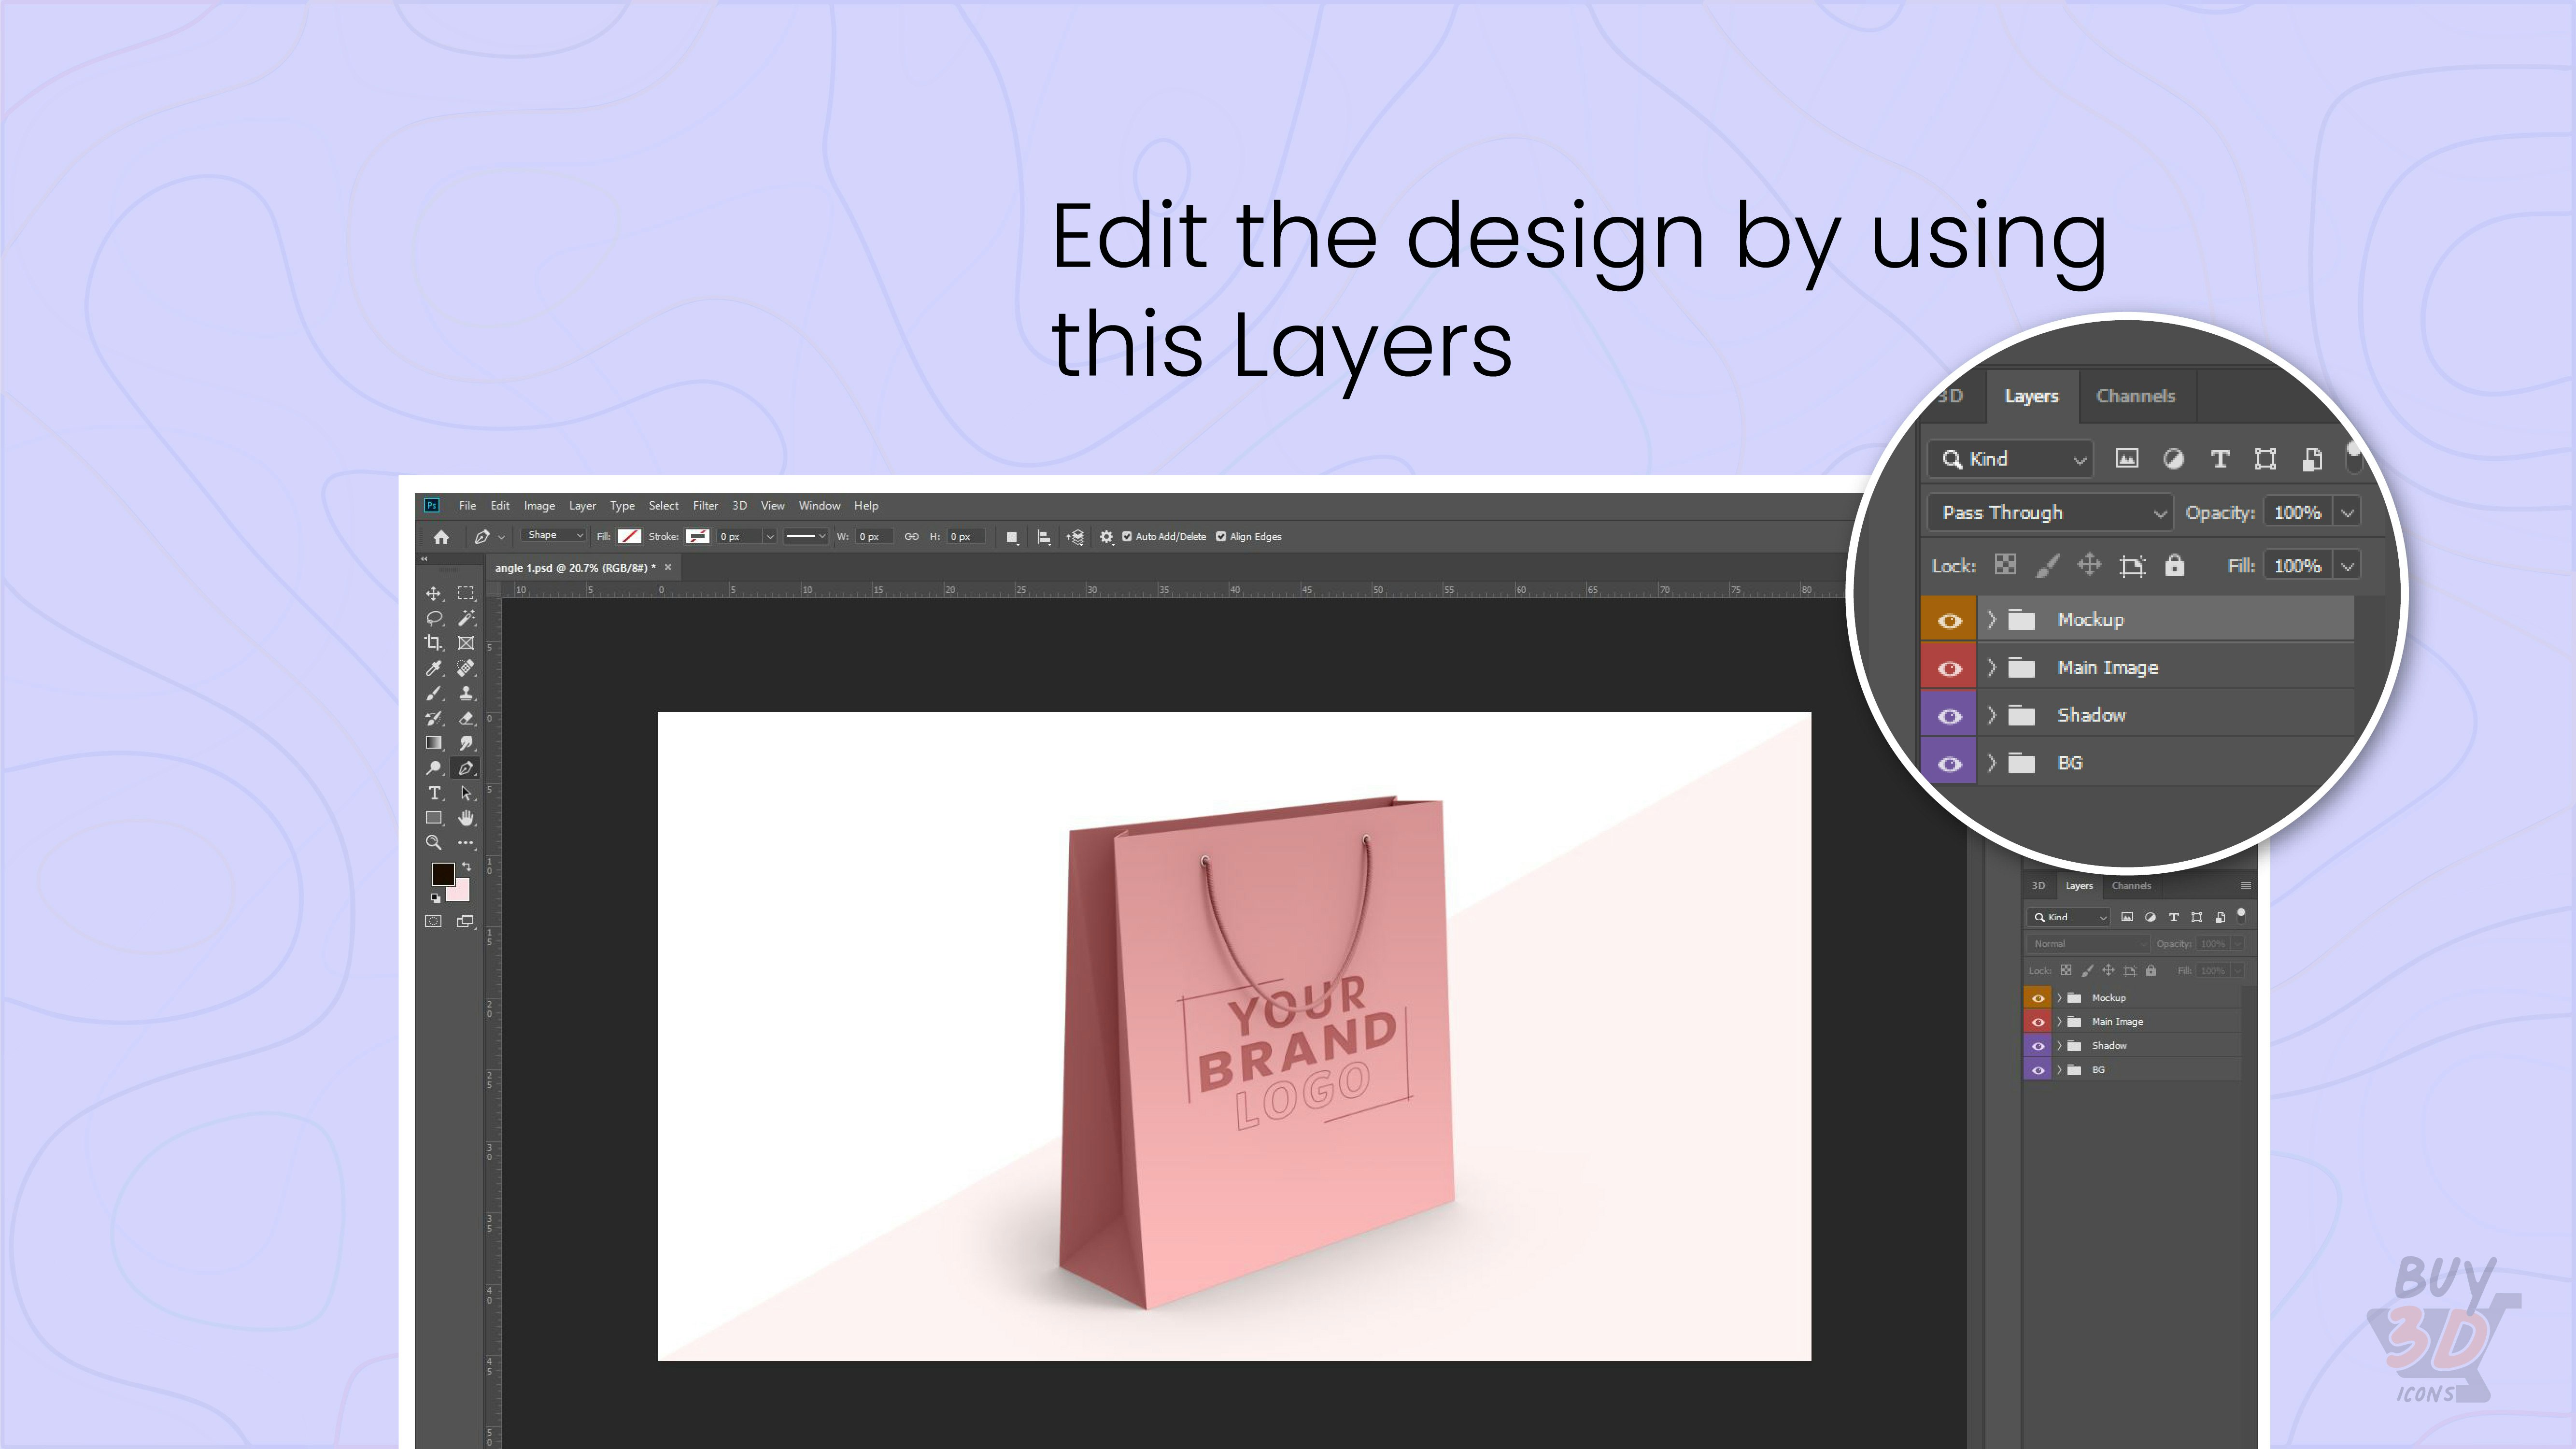Viewport: 2576px width, 1449px height.
Task: Select the Eyedropper tool
Action: [433, 668]
